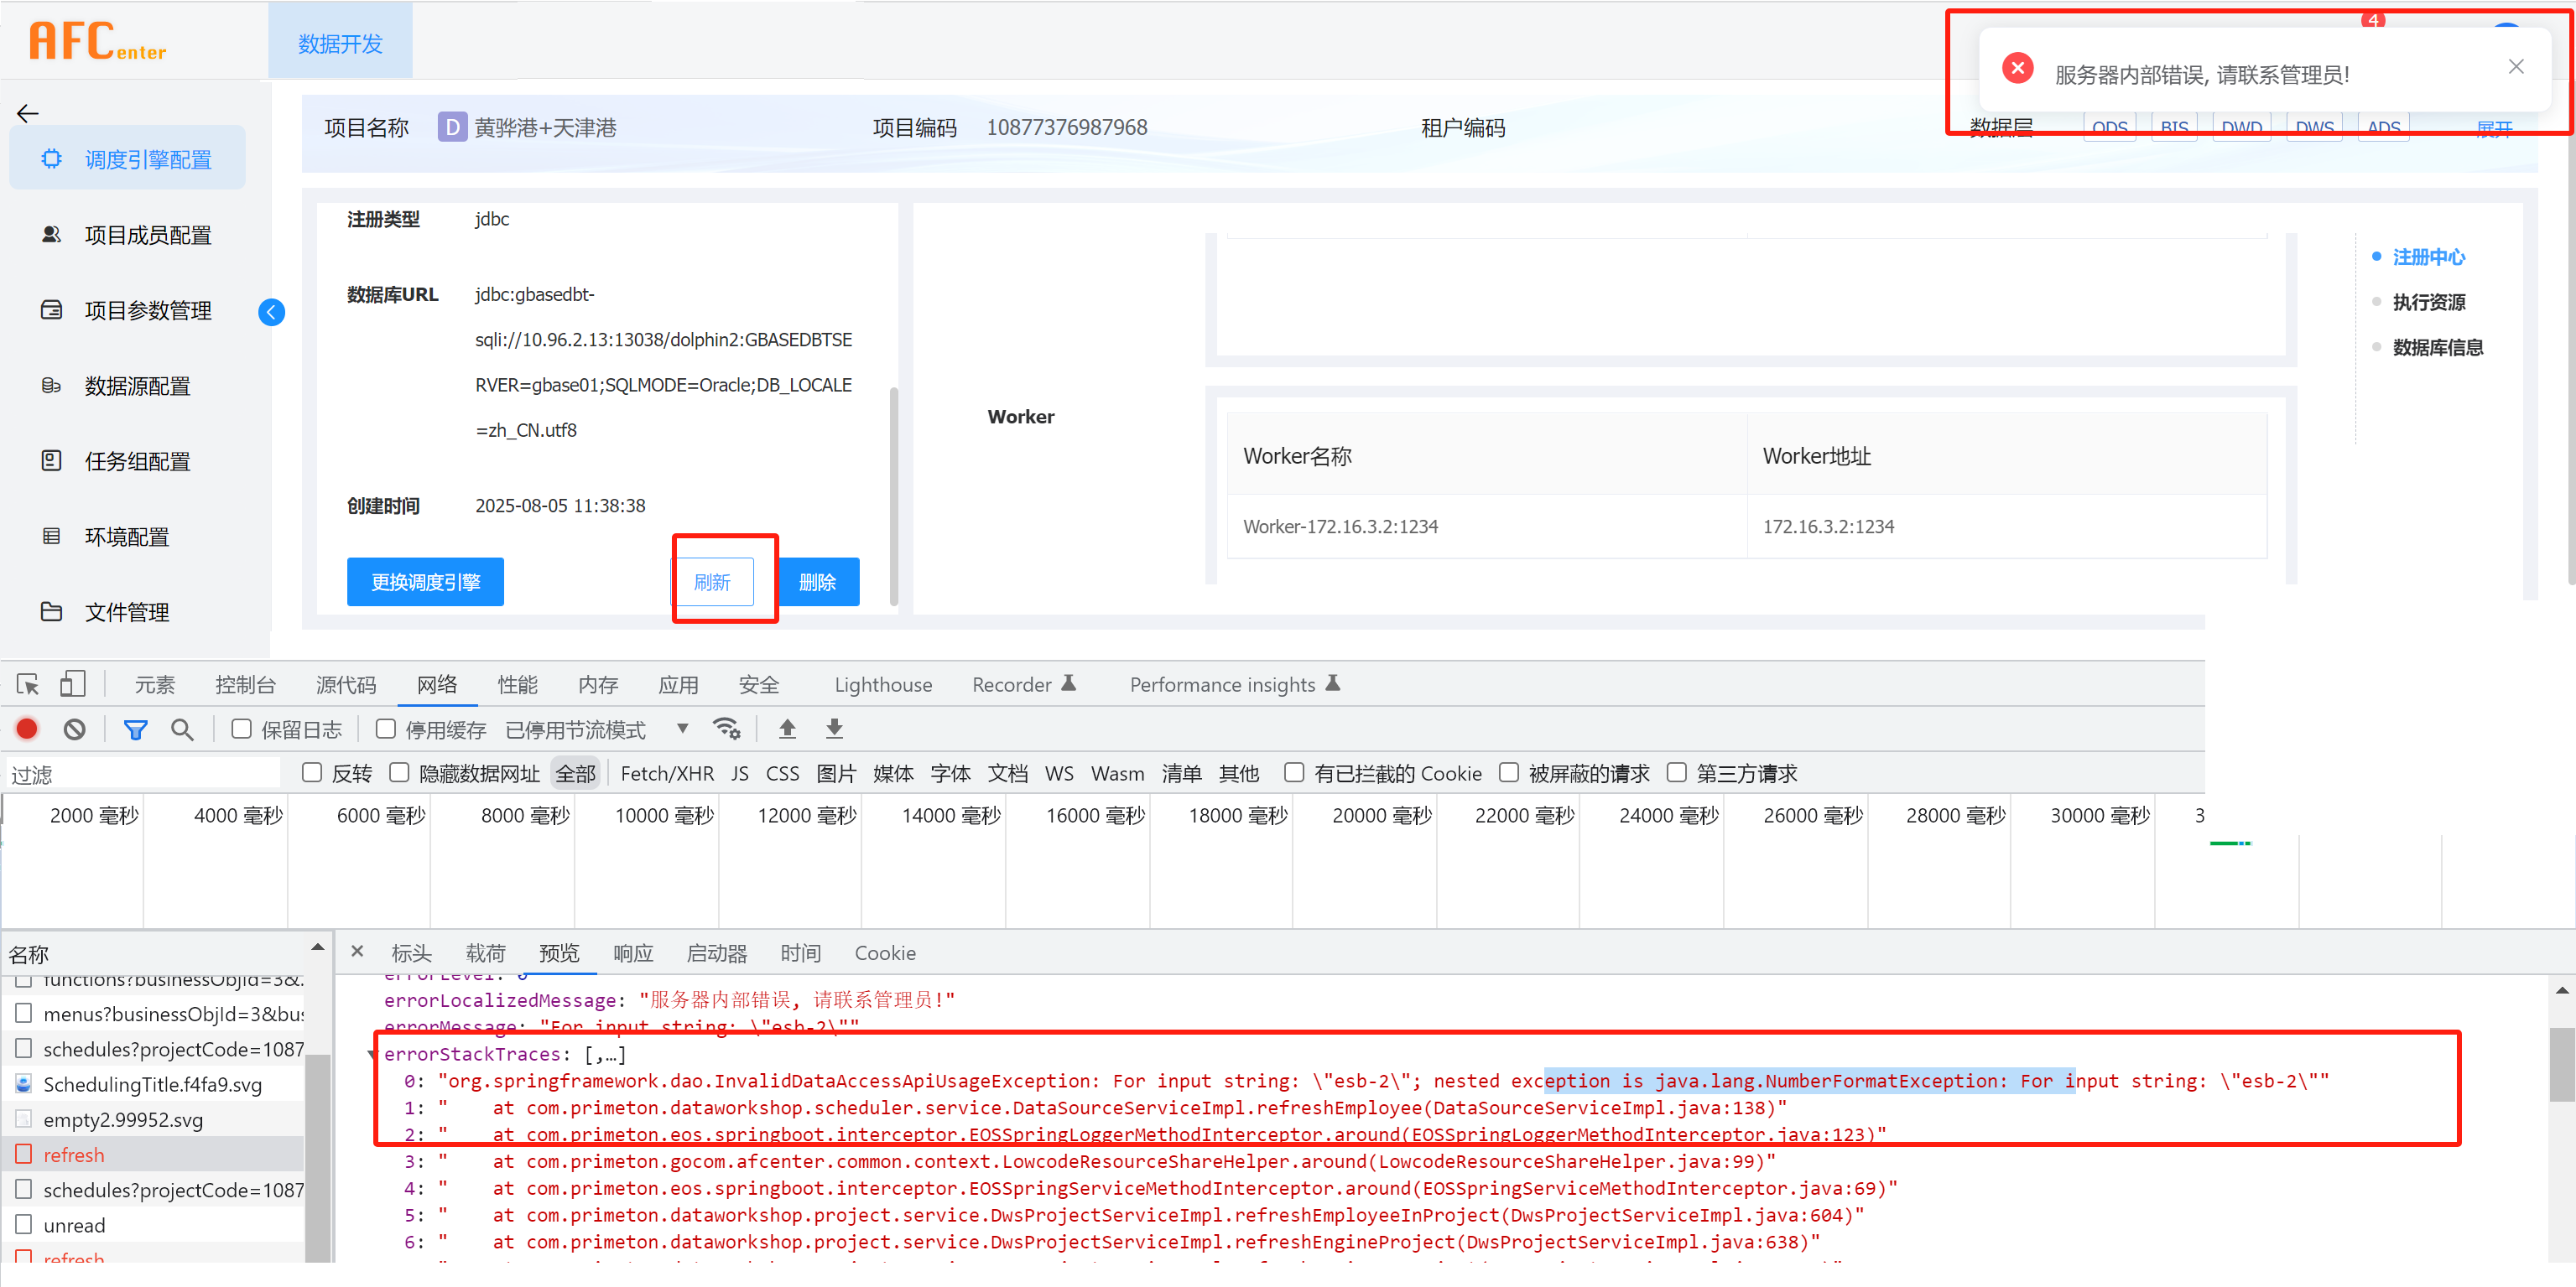
Task: Toggle the 停用缓存 checkbox
Action: [385, 729]
